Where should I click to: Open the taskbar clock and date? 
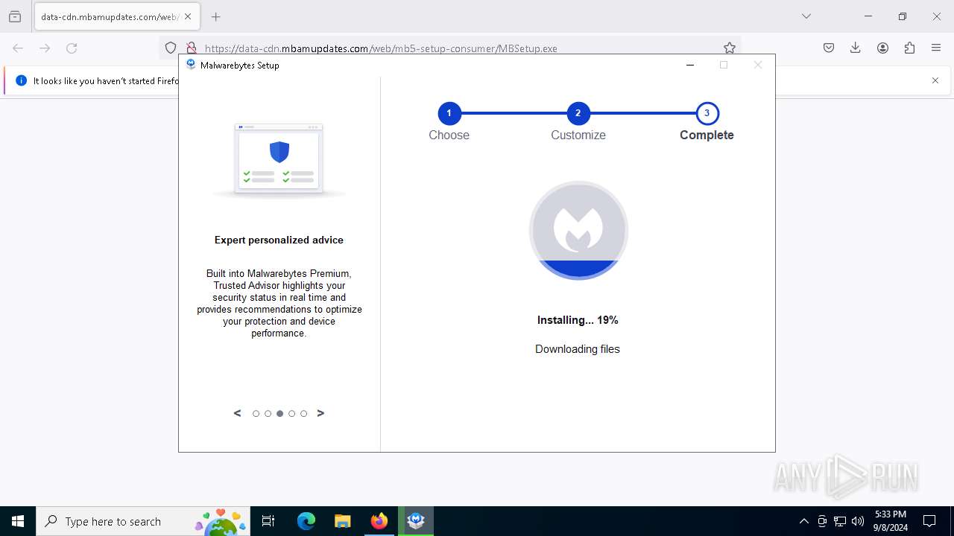(x=890, y=521)
